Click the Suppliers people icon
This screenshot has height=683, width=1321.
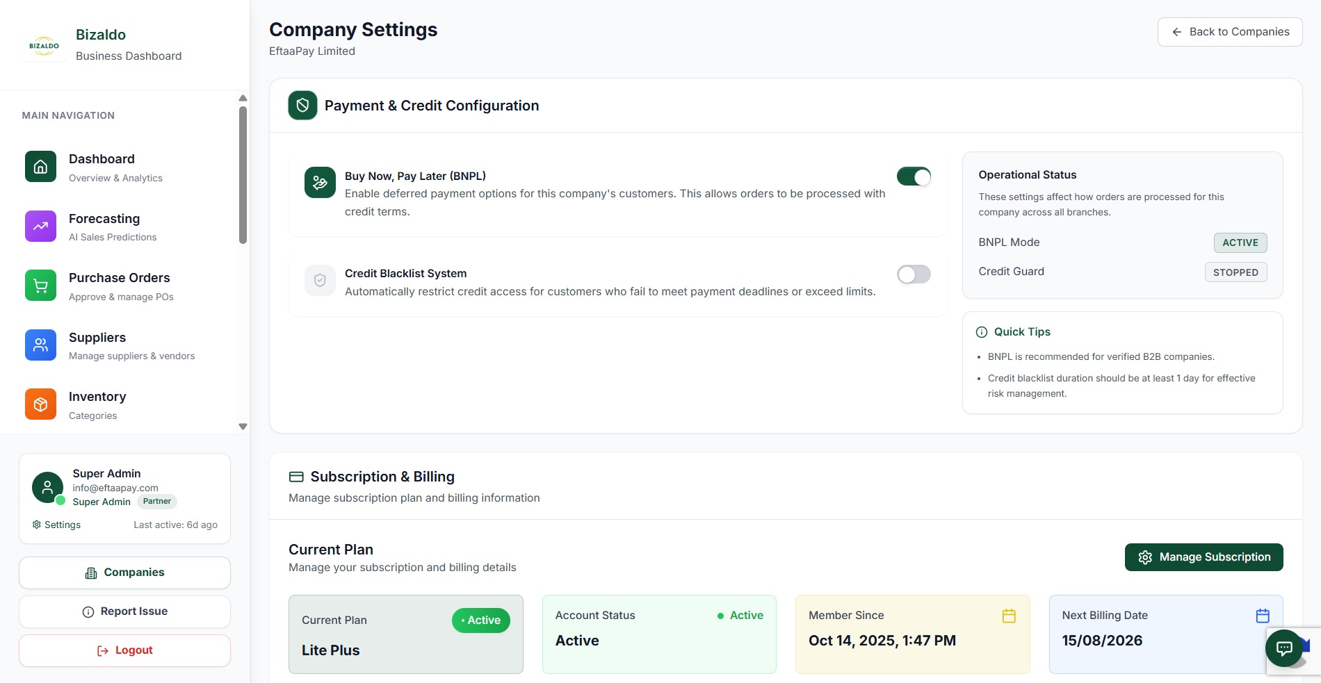40,345
